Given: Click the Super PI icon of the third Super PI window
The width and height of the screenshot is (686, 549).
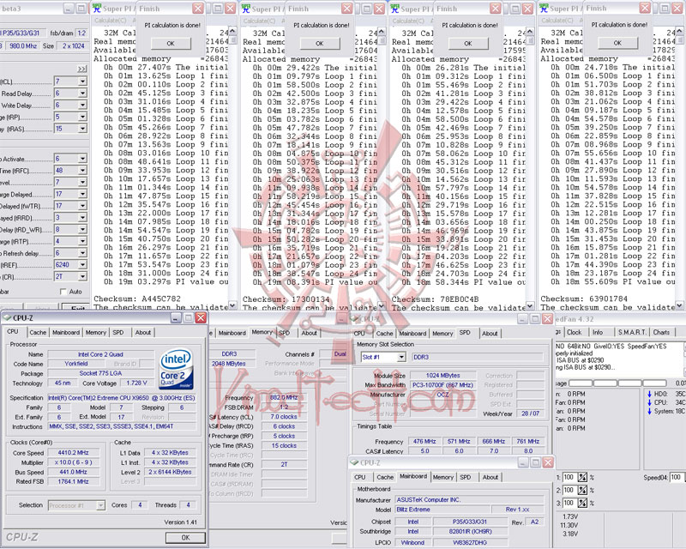Looking at the screenshot, I should [x=394, y=9].
